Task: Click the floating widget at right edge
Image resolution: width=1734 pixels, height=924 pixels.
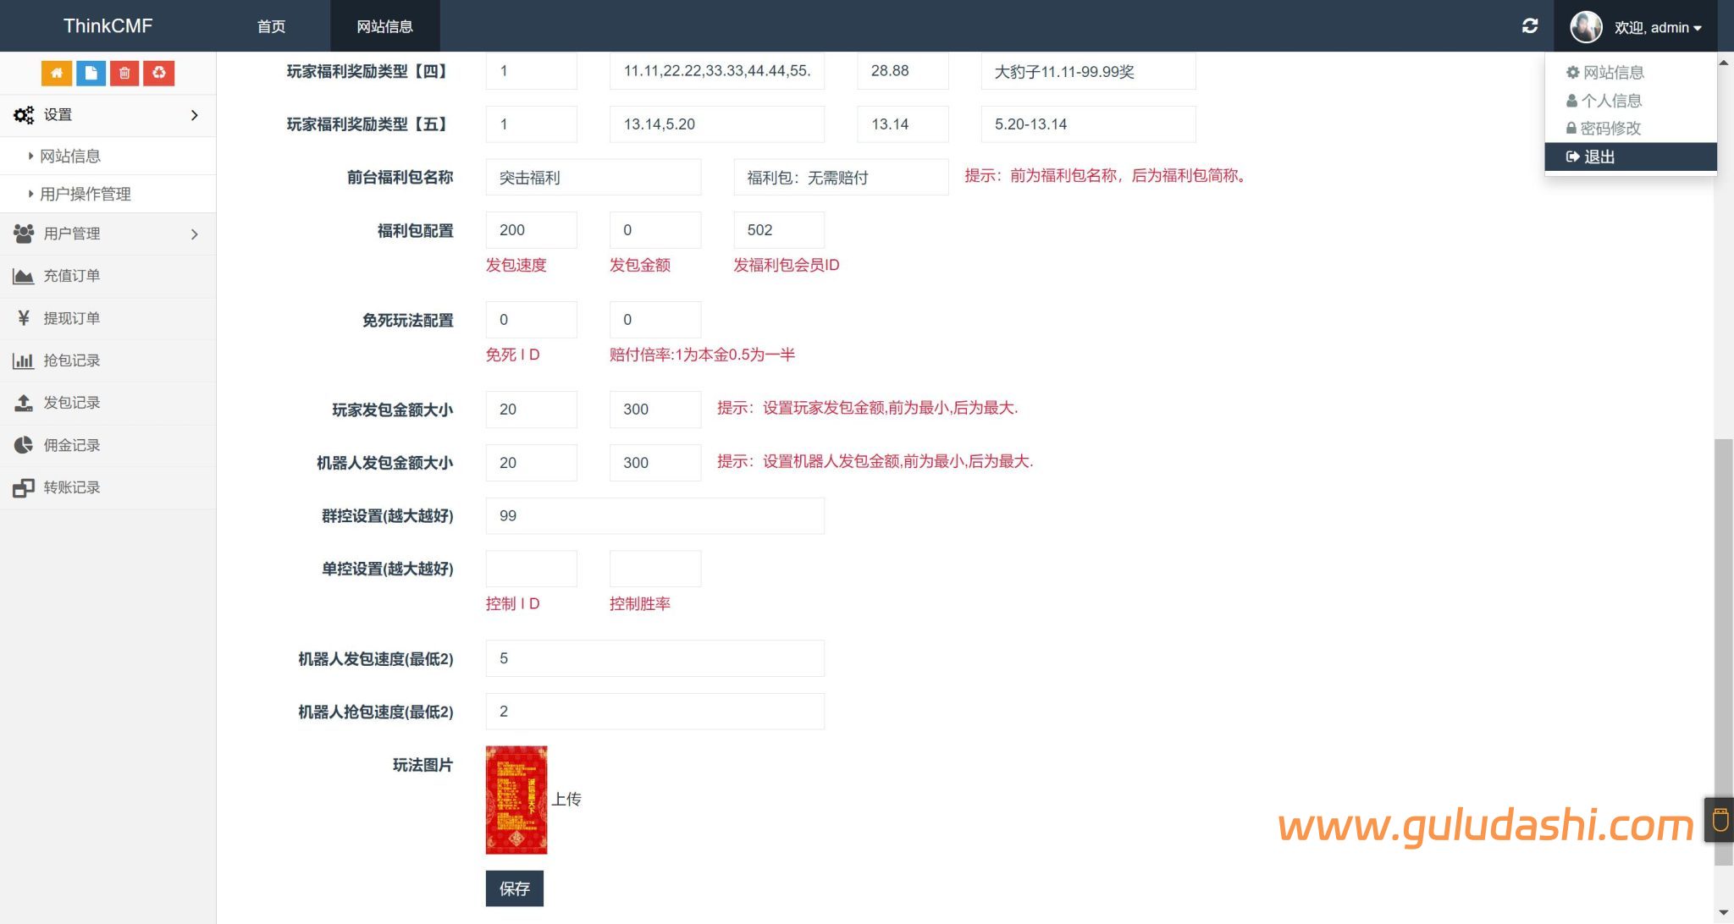Action: coord(1719,819)
